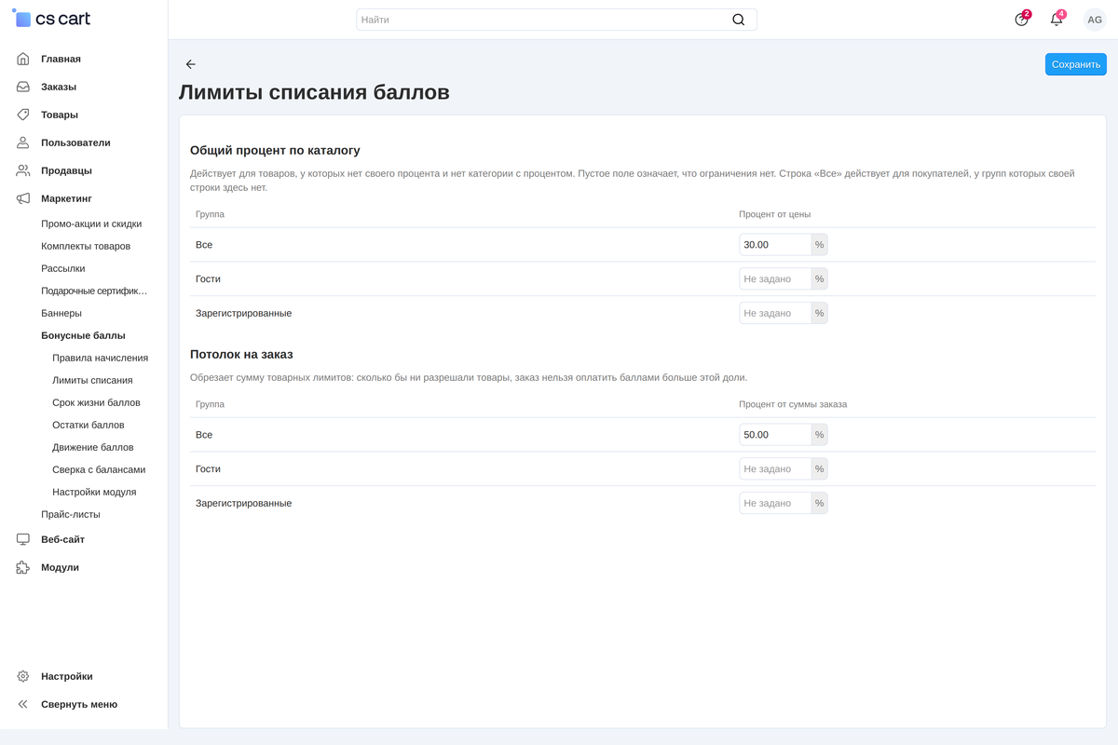Screen dimensions: 1118x745
Task: Expand the Бонусные баллы section
Action: pos(83,335)
